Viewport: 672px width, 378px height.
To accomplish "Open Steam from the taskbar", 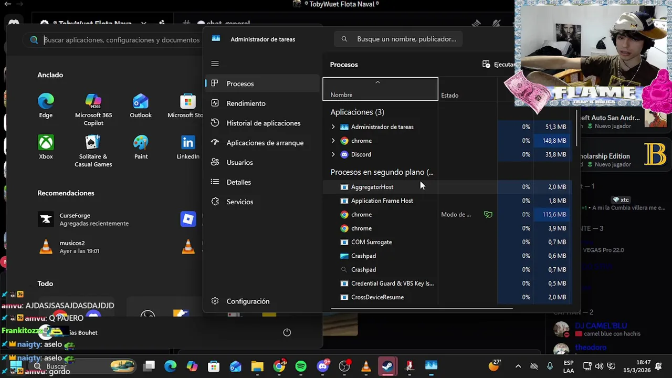I will coord(388,366).
